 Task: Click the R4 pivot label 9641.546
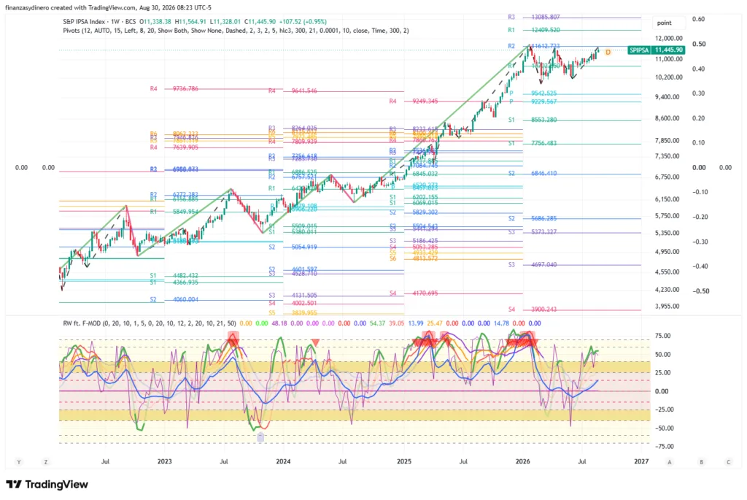(x=304, y=91)
